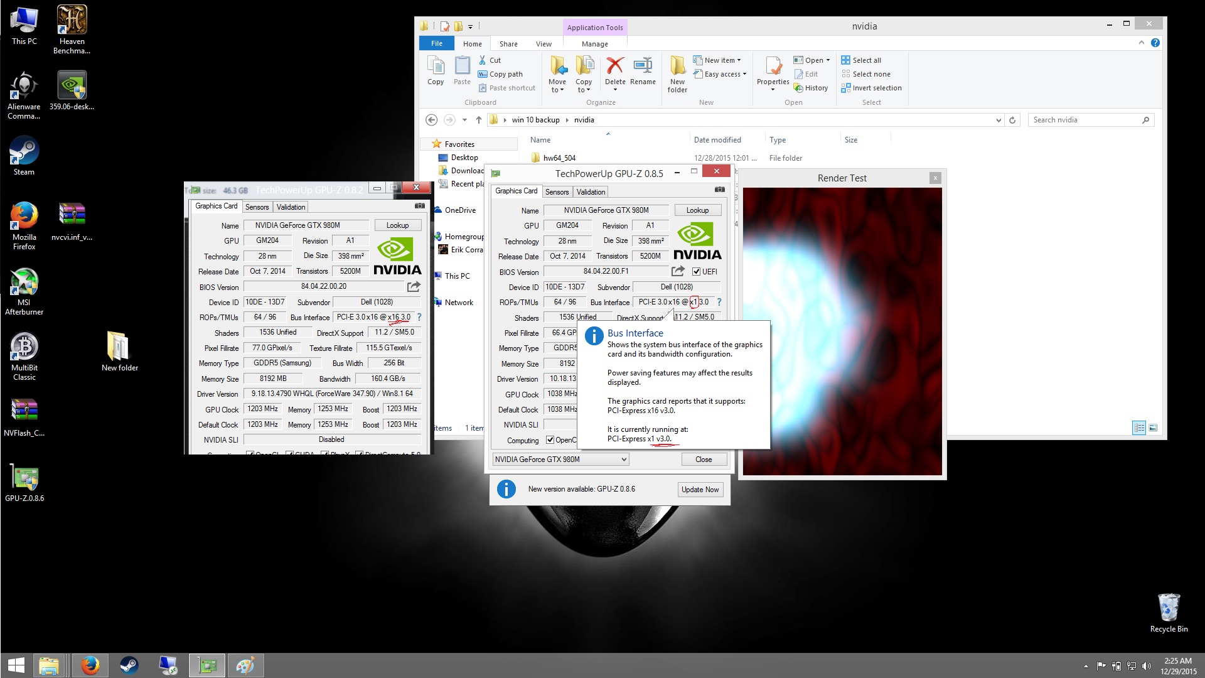This screenshot has width=1205, height=678.
Task: Switch to View ribbon tab
Action: click(544, 44)
